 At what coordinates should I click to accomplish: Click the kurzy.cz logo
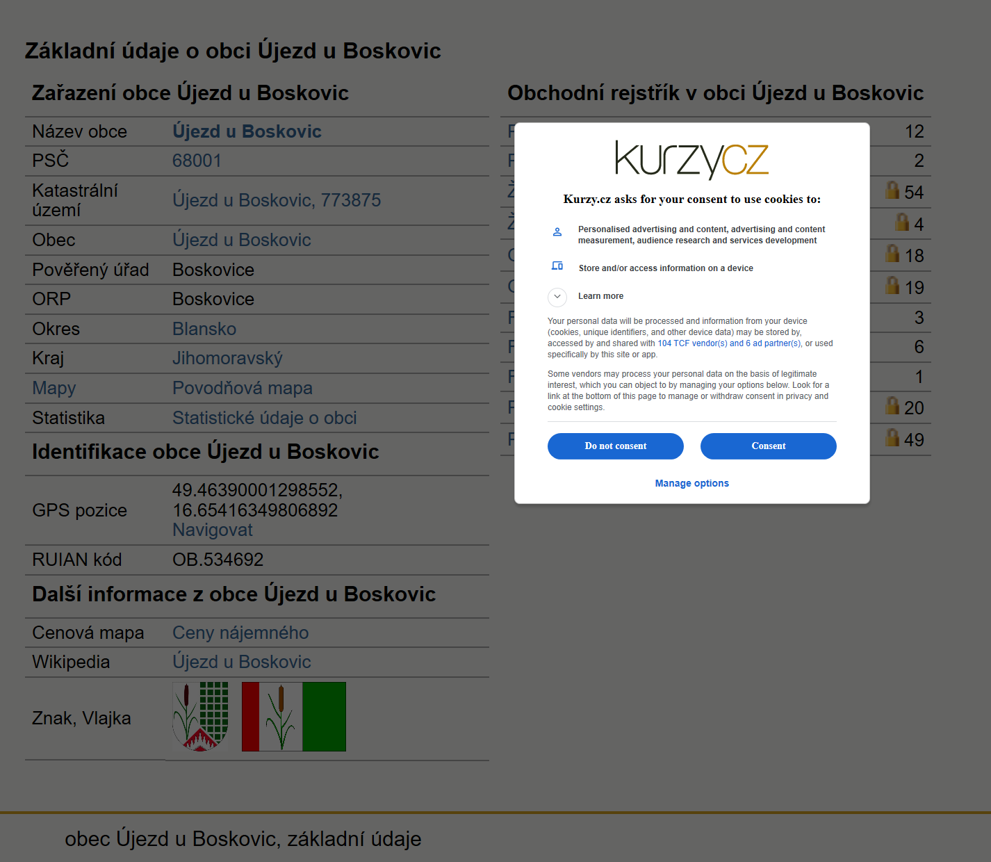691,160
